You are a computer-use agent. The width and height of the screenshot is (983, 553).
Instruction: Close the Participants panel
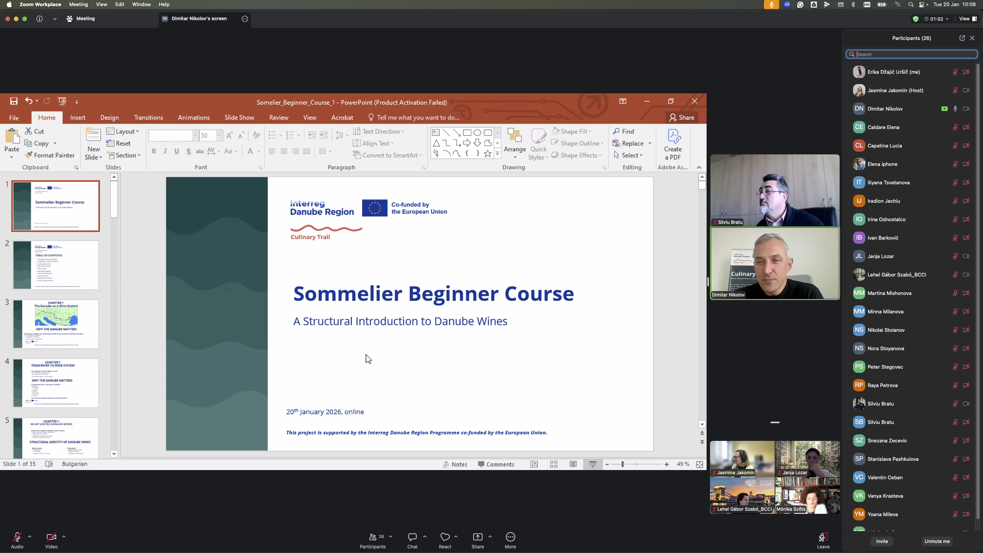tap(972, 38)
